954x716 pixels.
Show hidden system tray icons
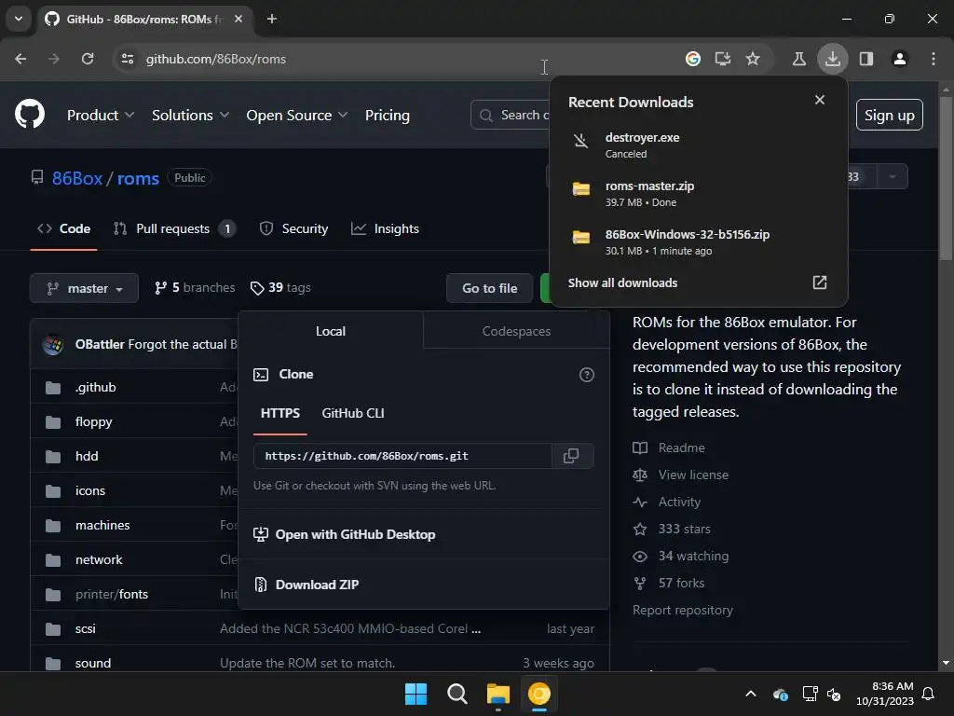751,694
